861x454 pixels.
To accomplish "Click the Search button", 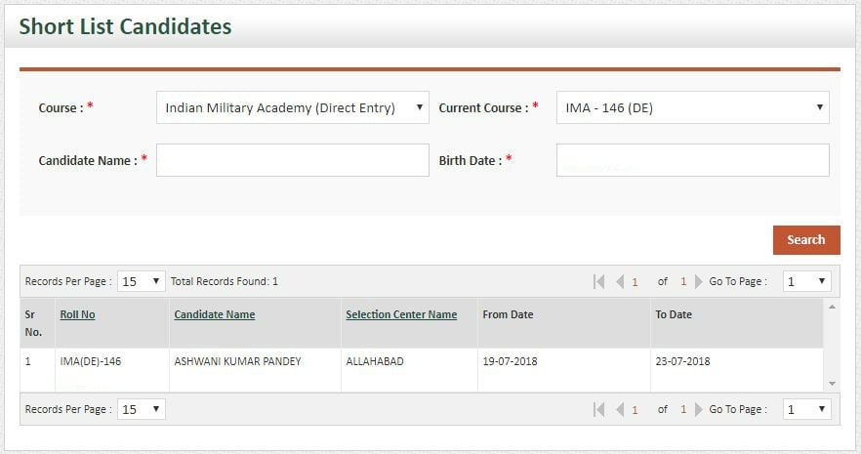I will pyautogui.click(x=806, y=240).
